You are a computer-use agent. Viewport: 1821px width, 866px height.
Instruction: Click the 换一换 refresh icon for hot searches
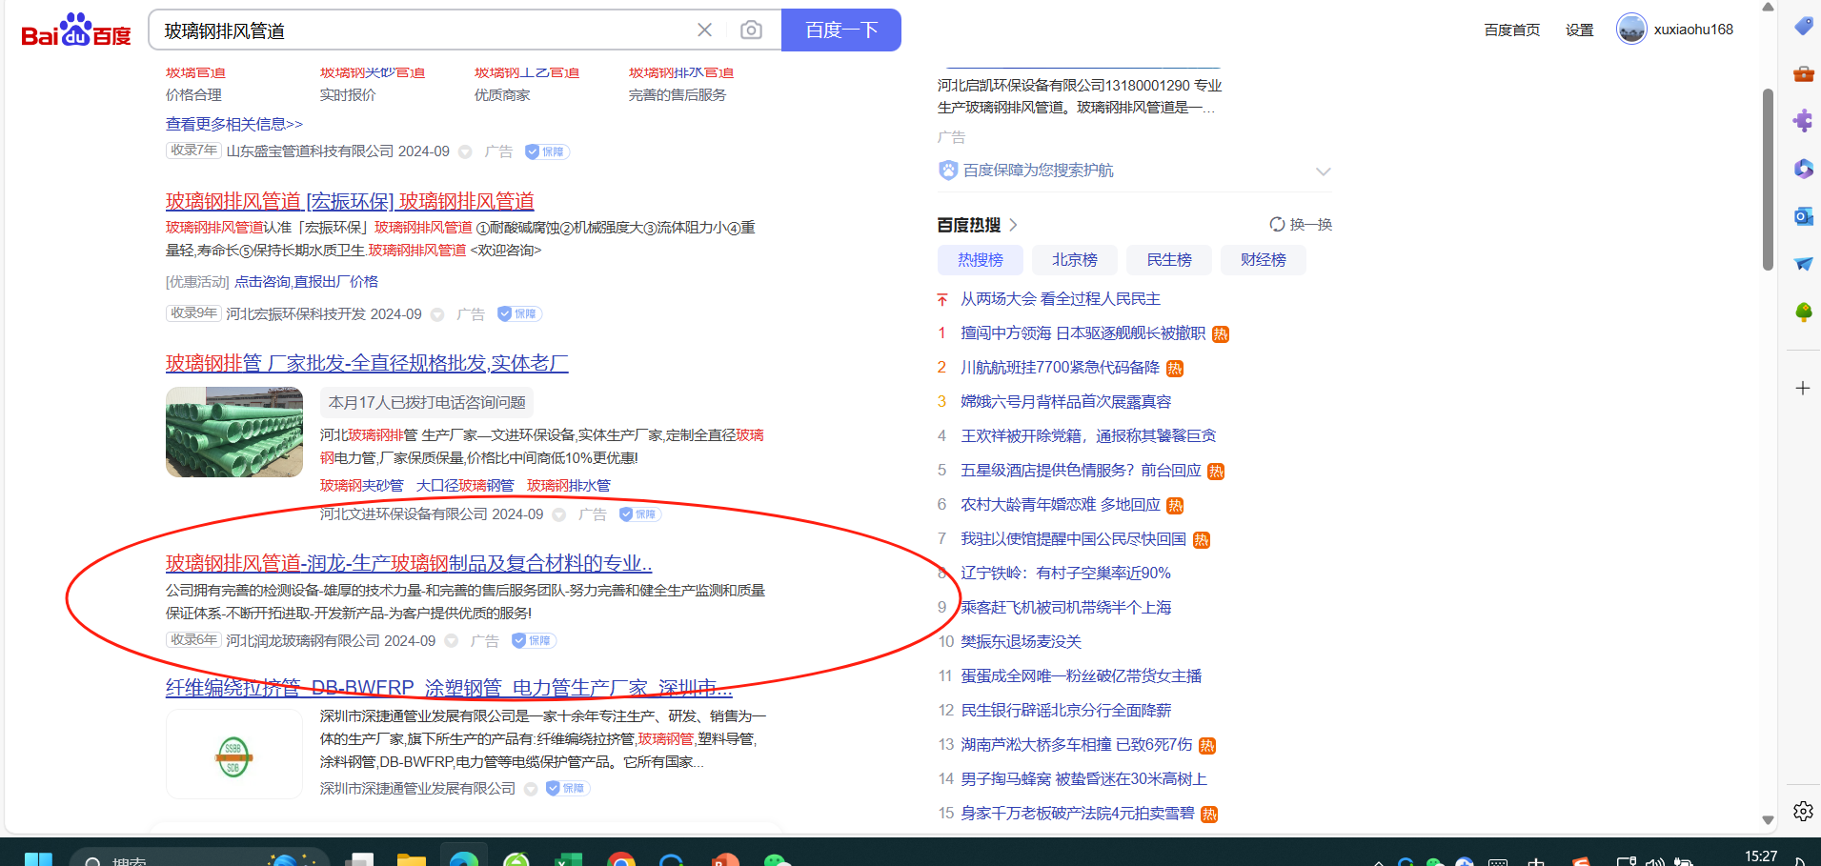point(1277,225)
